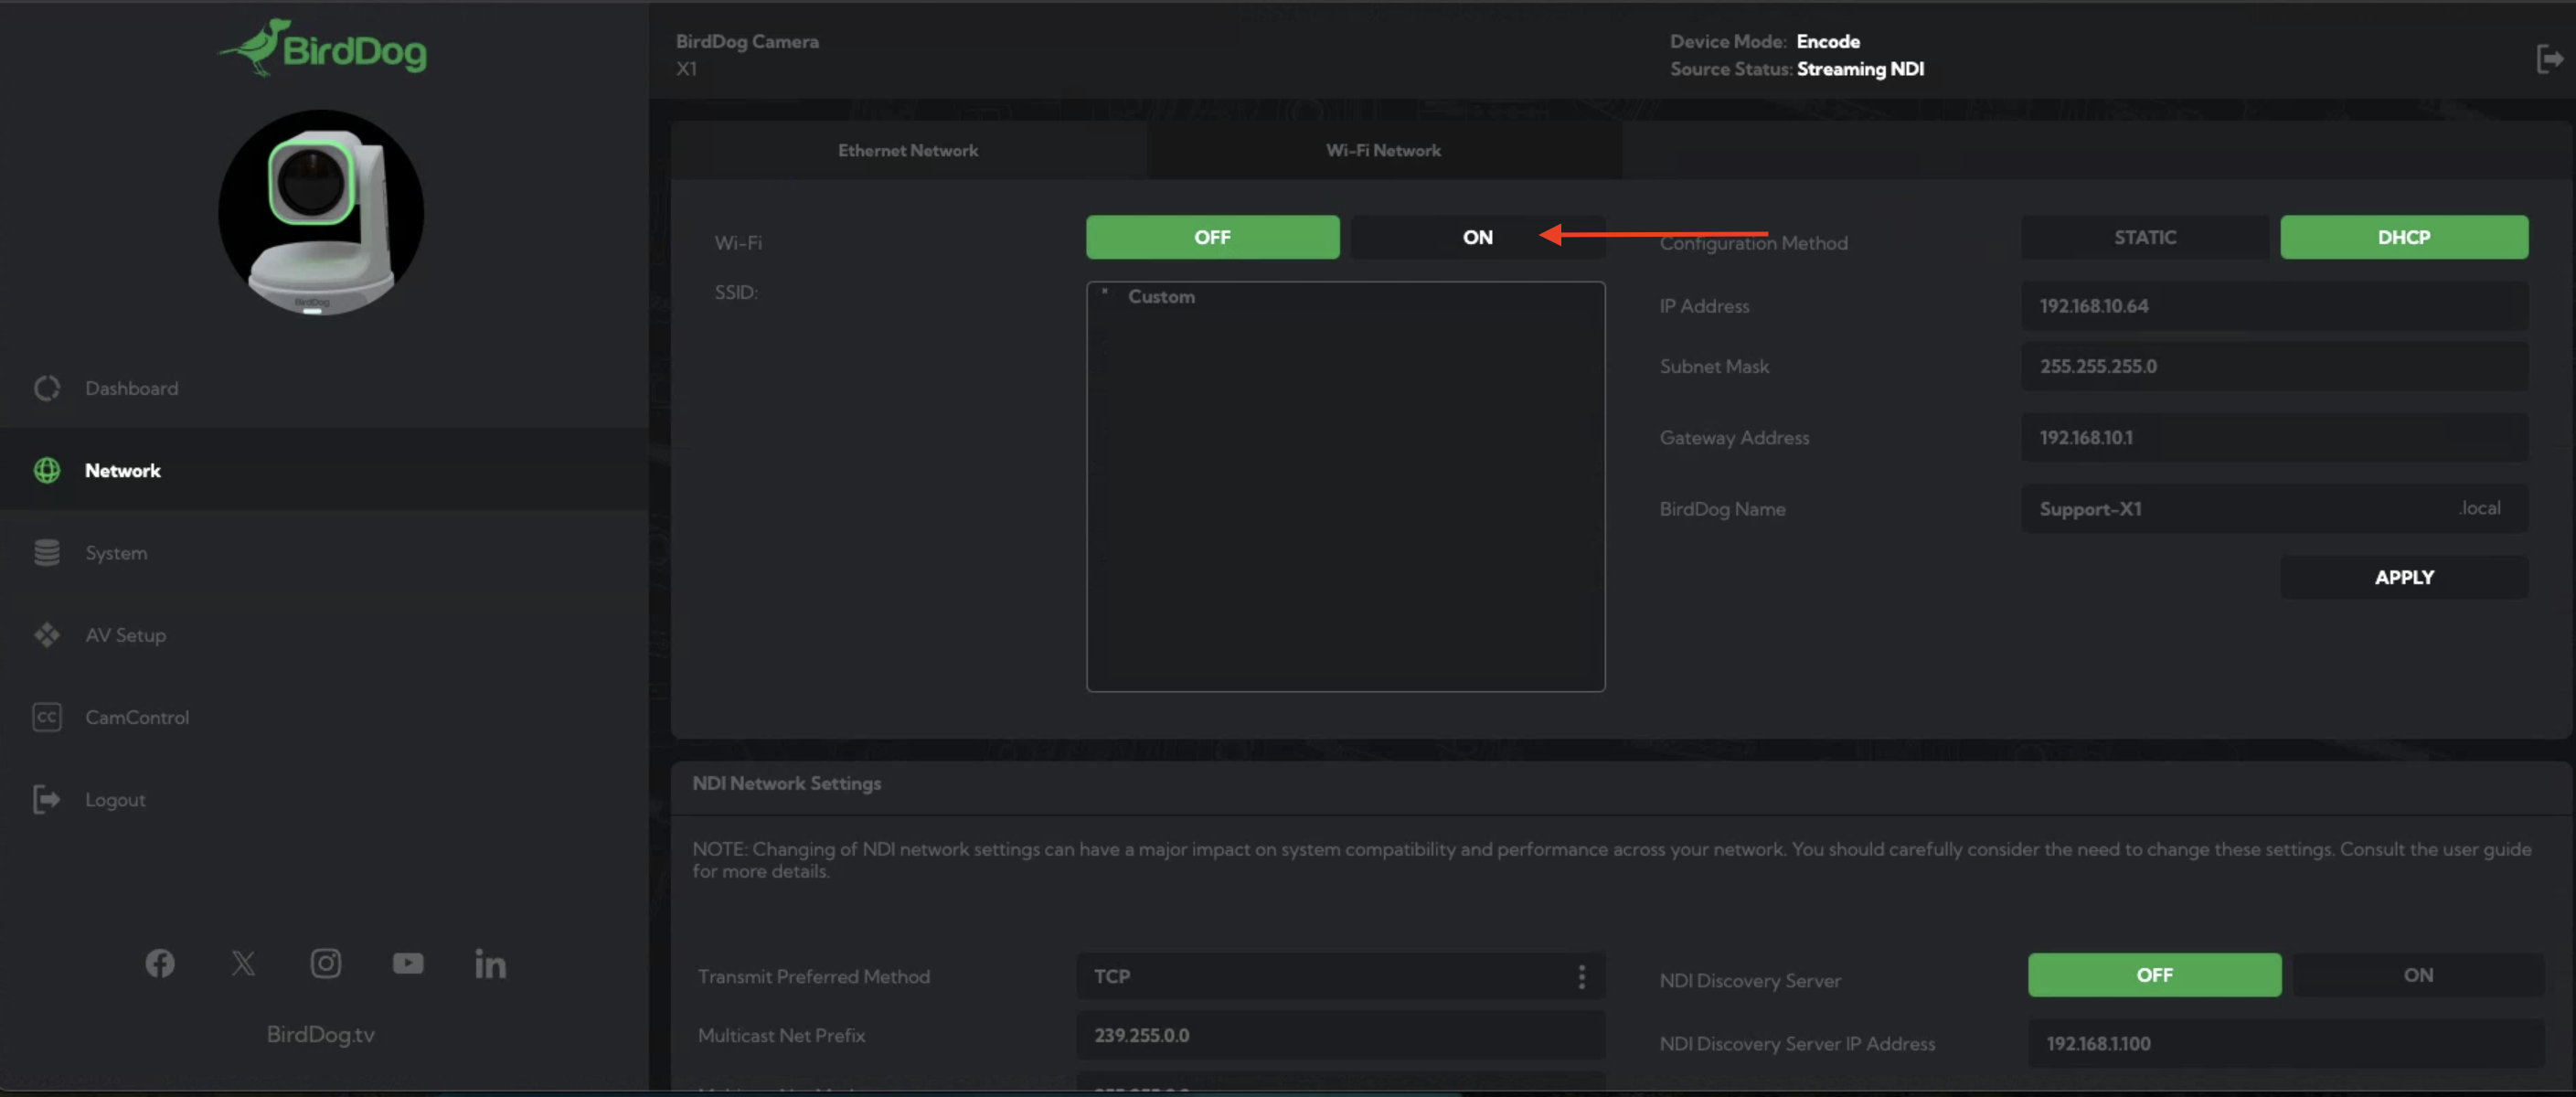Click the BirdDog Name input field
Image resolution: width=2576 pixels, height=1097 pixels.
2240,509
